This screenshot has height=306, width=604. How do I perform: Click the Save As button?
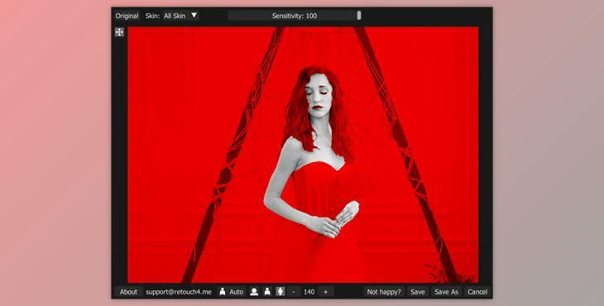coord(447,292)
